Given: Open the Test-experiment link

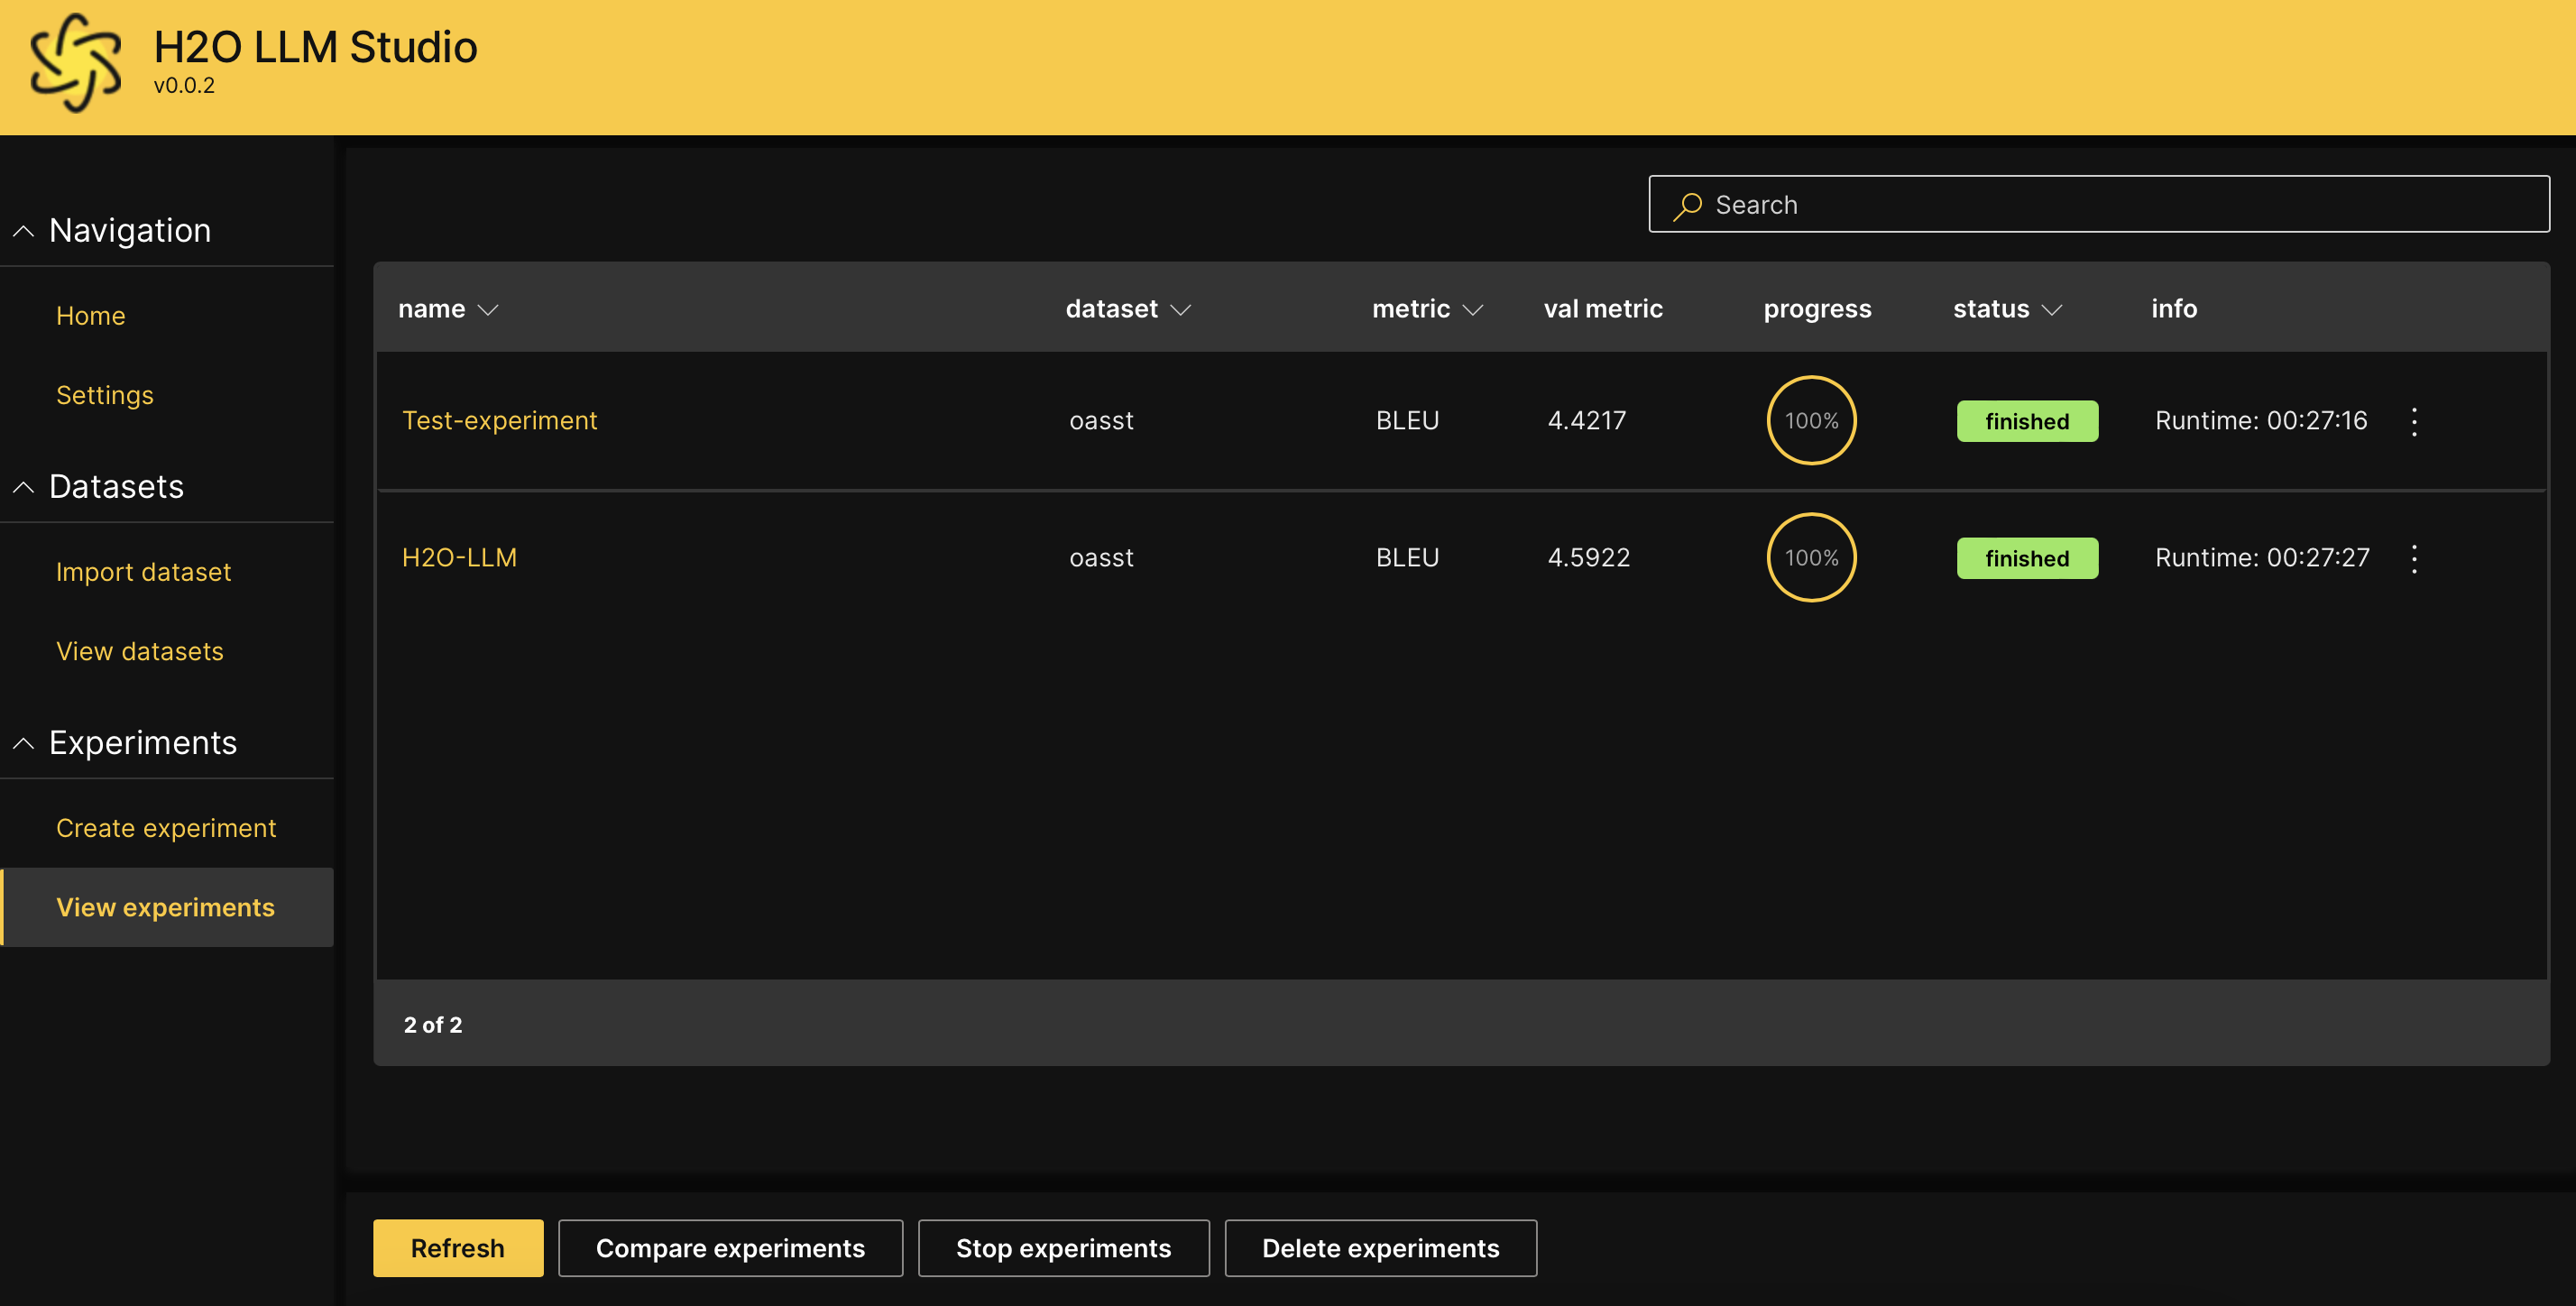Looking at the screenshot, I should tap(500, 421).
